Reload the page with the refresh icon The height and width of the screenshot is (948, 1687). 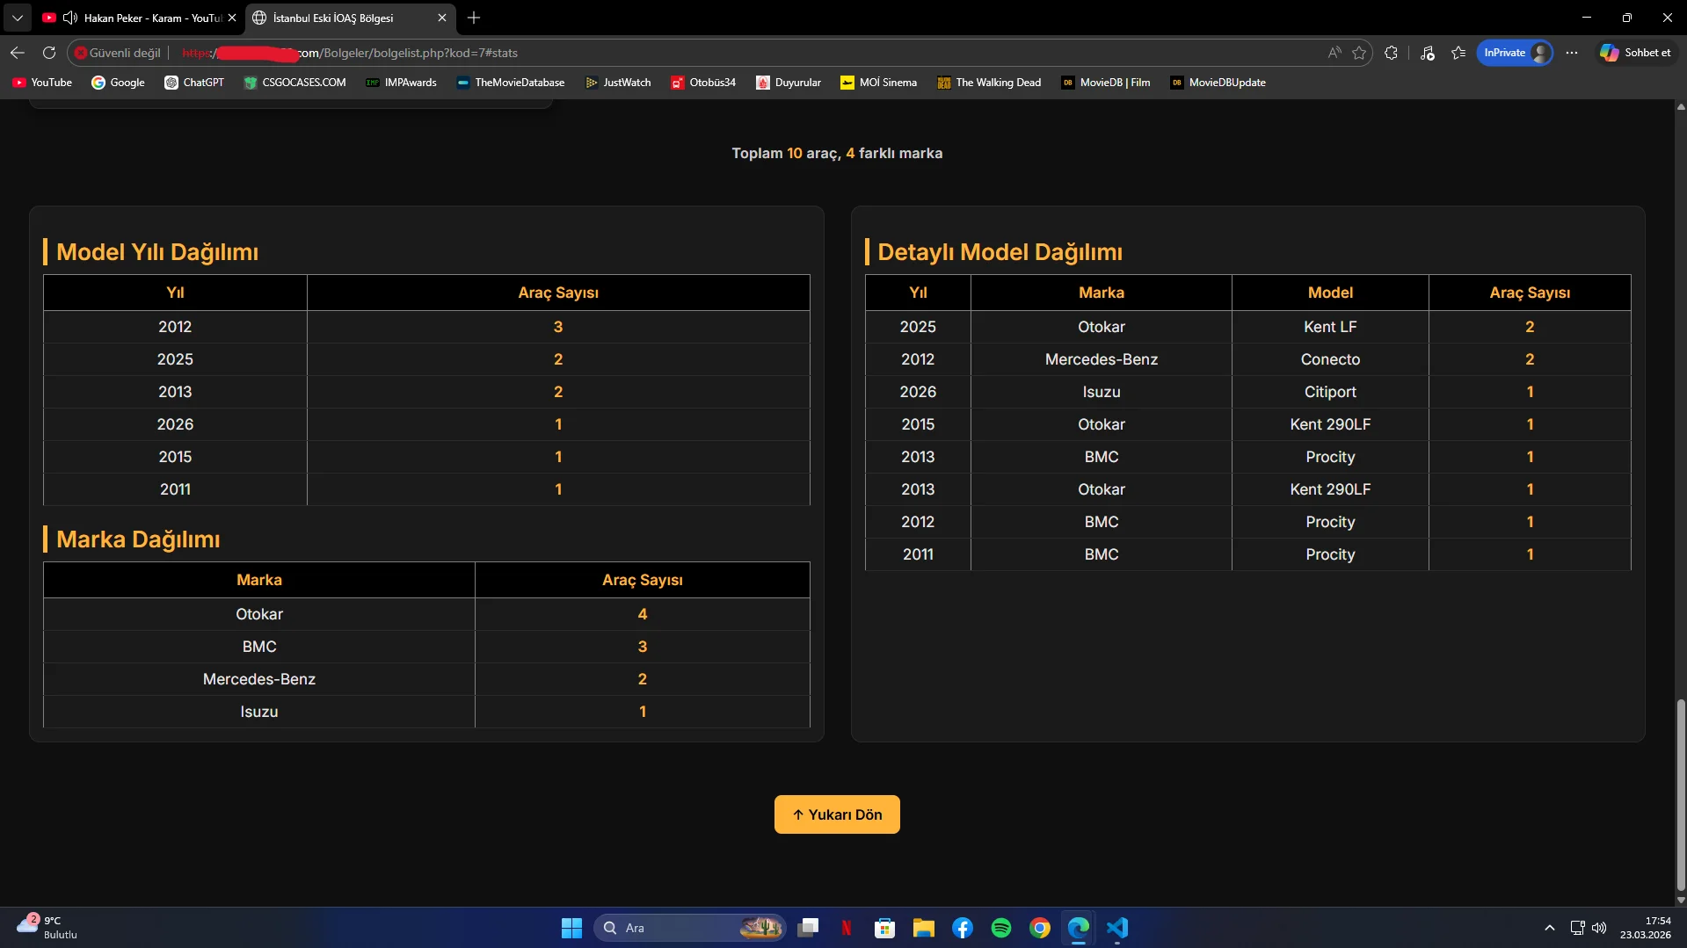(49, 53)
